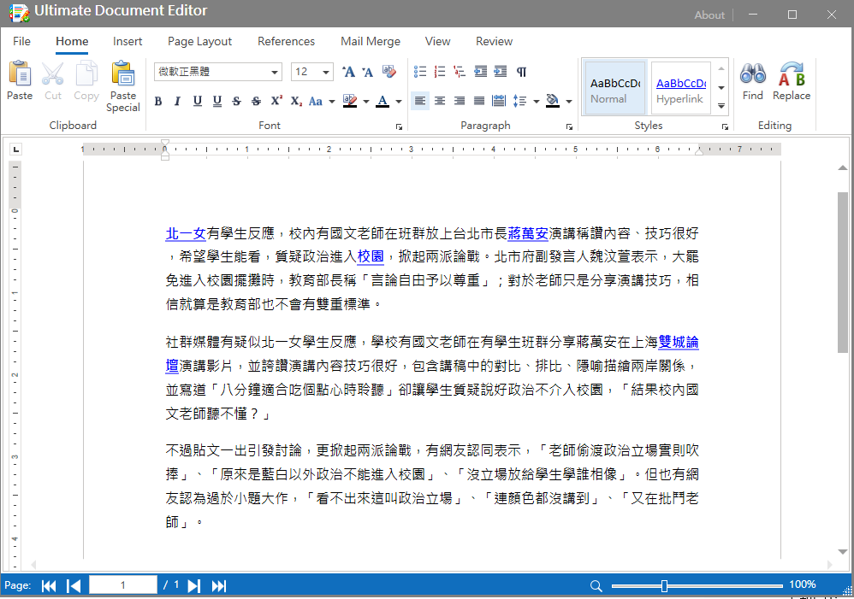The height and width of the screenshot is (599, 854).
Task: Open the font name dropdown
Action: coord(275,72)
